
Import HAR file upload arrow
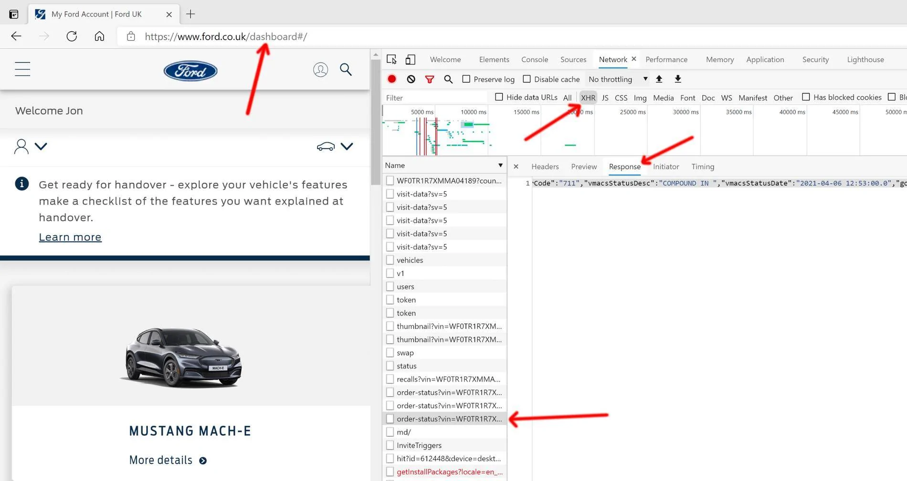[659, 79]
